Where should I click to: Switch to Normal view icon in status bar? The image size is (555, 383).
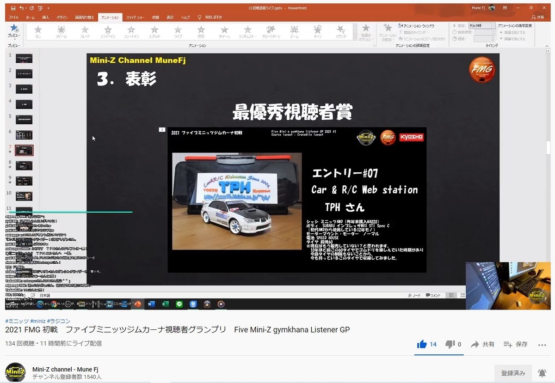pyautogui.click(x=451, y=295)
